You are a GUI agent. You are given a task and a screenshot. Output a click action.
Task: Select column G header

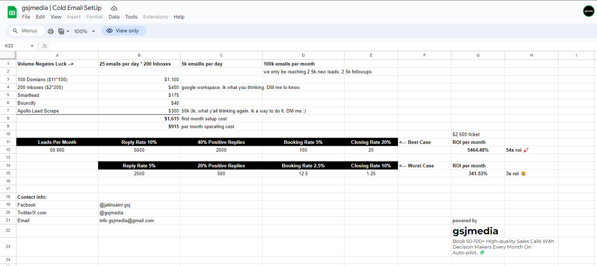pyautogui.click(x=478, y=55)
